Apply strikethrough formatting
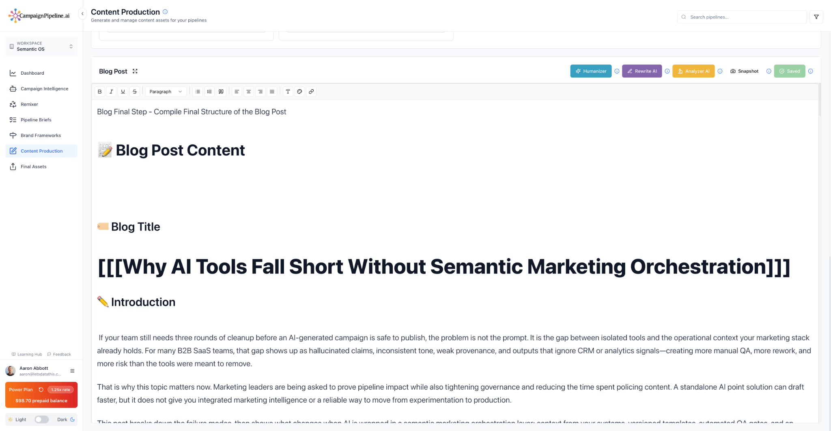Screen dimensions: 831x431 [135, 92]
